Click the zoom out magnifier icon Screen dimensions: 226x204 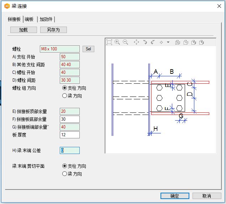click(x=125, y=42)
